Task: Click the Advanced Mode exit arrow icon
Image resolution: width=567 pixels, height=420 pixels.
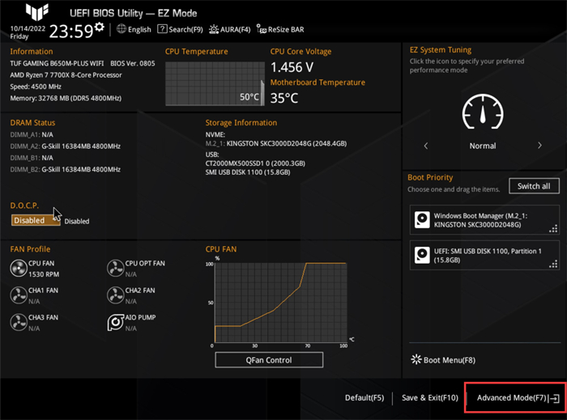Action: tap(554, 398)
